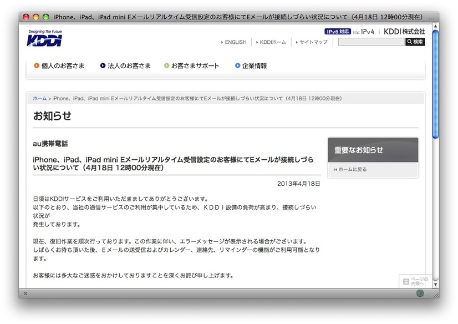
Task: Open the サイトマップ link
Action: [x=313, y=42]
